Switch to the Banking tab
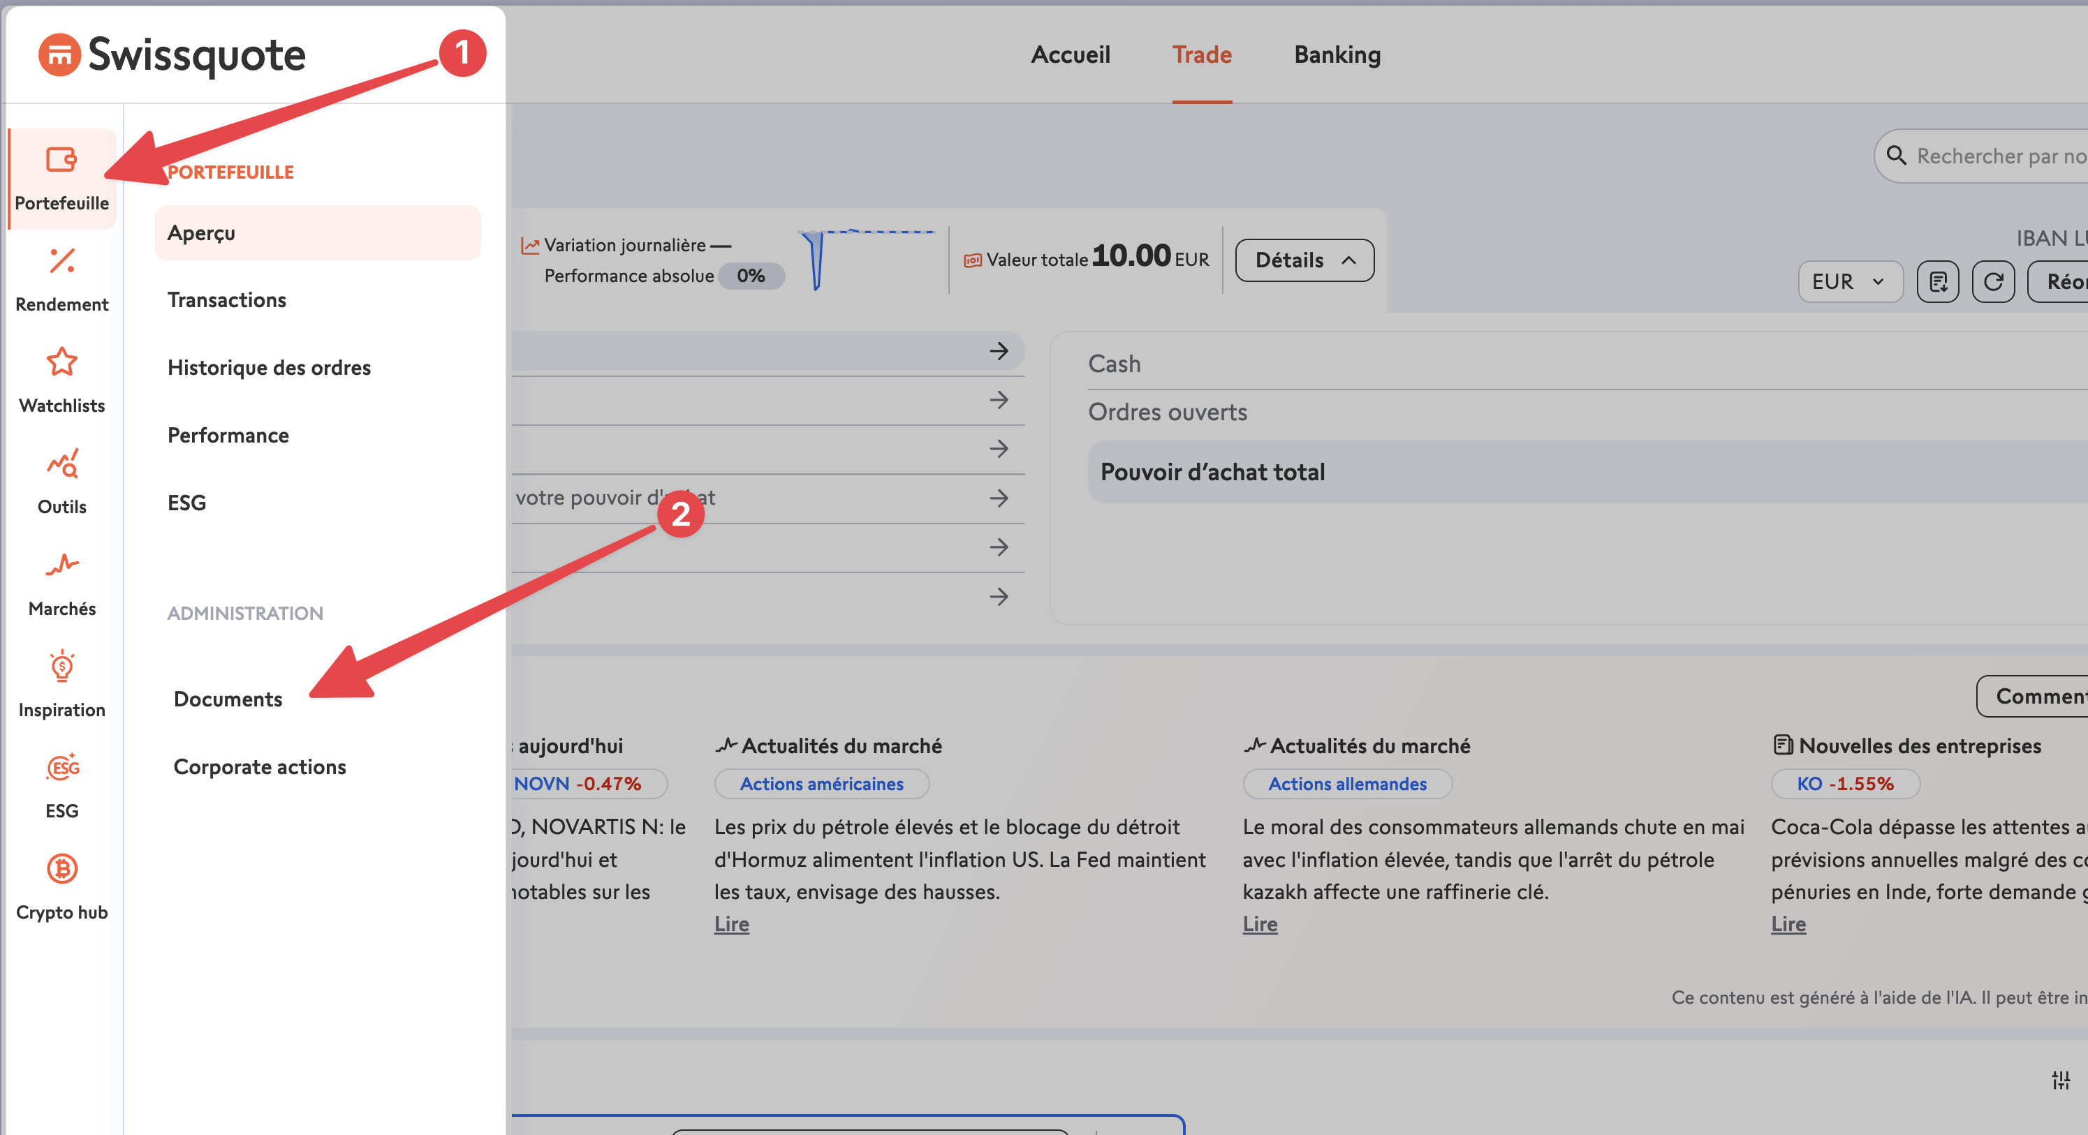 coord(1337,54)
